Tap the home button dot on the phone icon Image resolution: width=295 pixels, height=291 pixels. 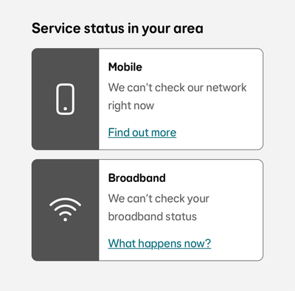[65, 108]
